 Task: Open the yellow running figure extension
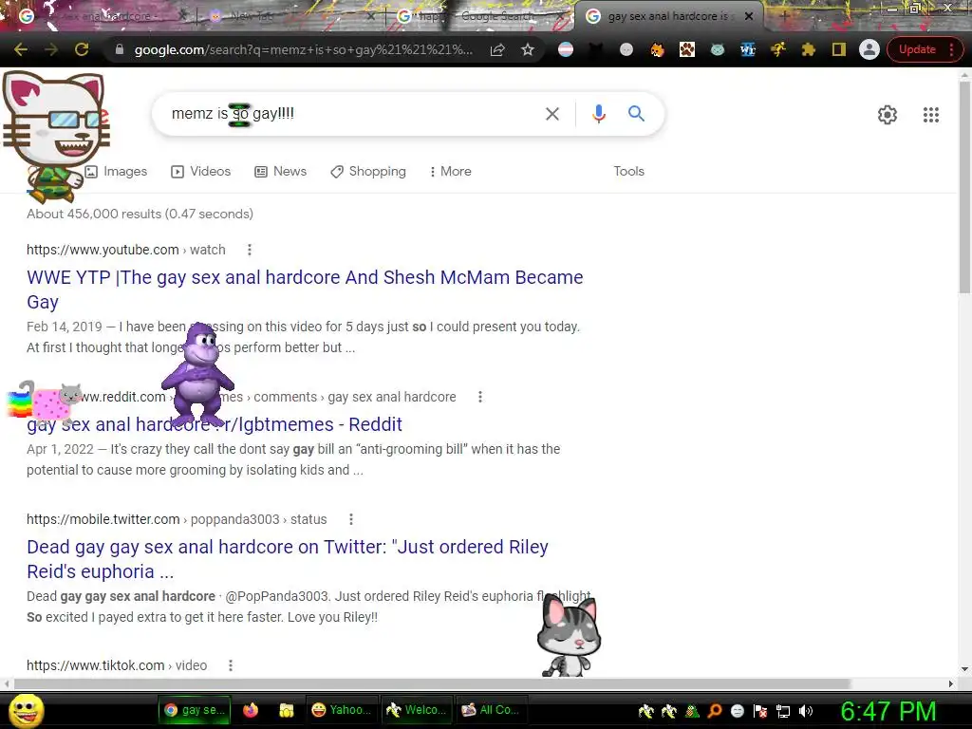coord(778,49)
